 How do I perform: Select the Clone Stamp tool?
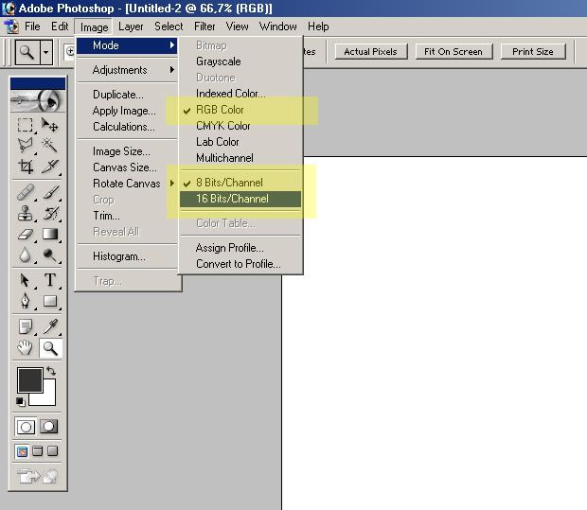pyautogui.click(x=25, y=213)
